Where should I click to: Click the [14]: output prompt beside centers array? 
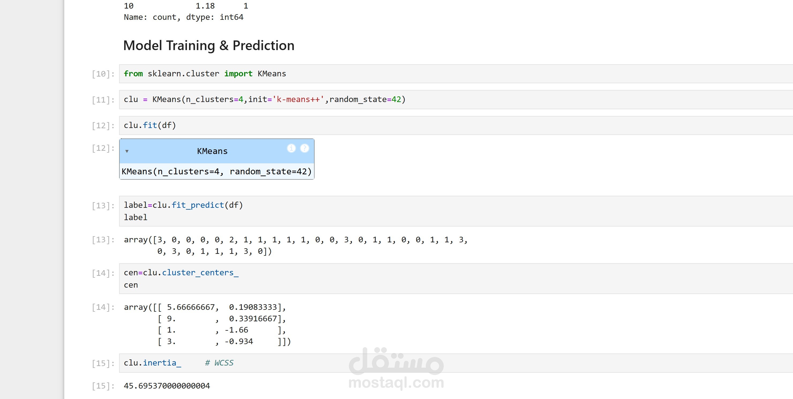[103, 307]
